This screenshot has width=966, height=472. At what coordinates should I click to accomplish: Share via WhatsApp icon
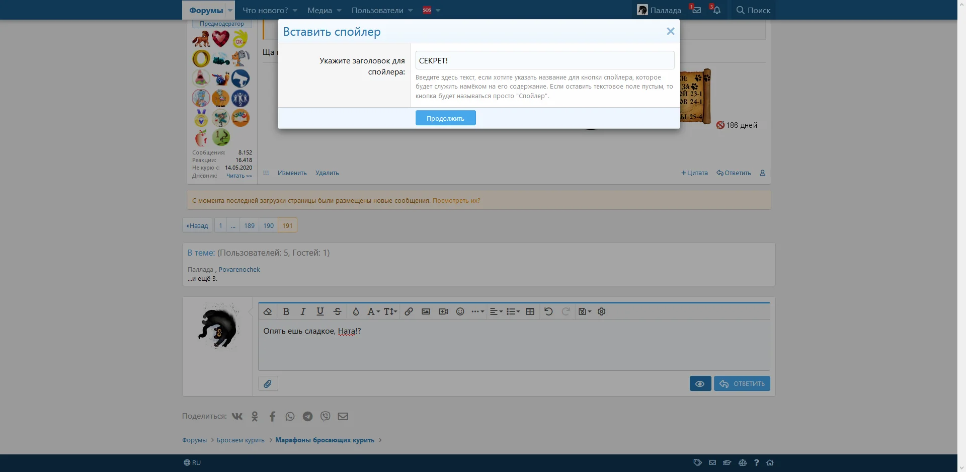click(290, 416)
